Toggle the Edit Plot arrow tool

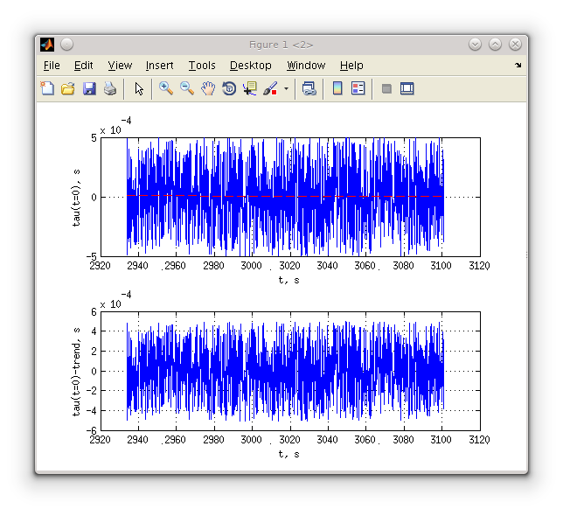[139, 88]
